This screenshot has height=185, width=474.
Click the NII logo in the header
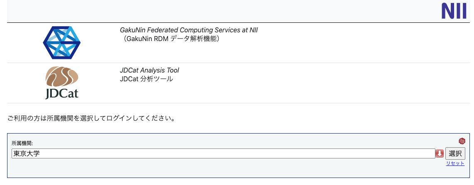pos(454,11)
